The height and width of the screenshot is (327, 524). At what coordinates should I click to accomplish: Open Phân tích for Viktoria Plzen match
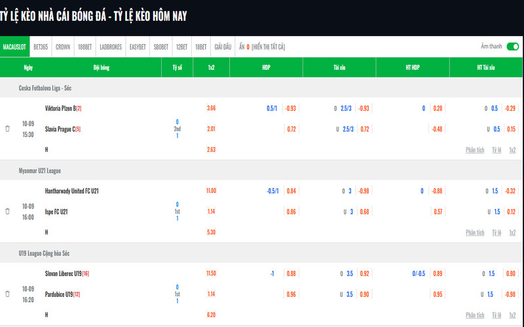pos(475,150)
